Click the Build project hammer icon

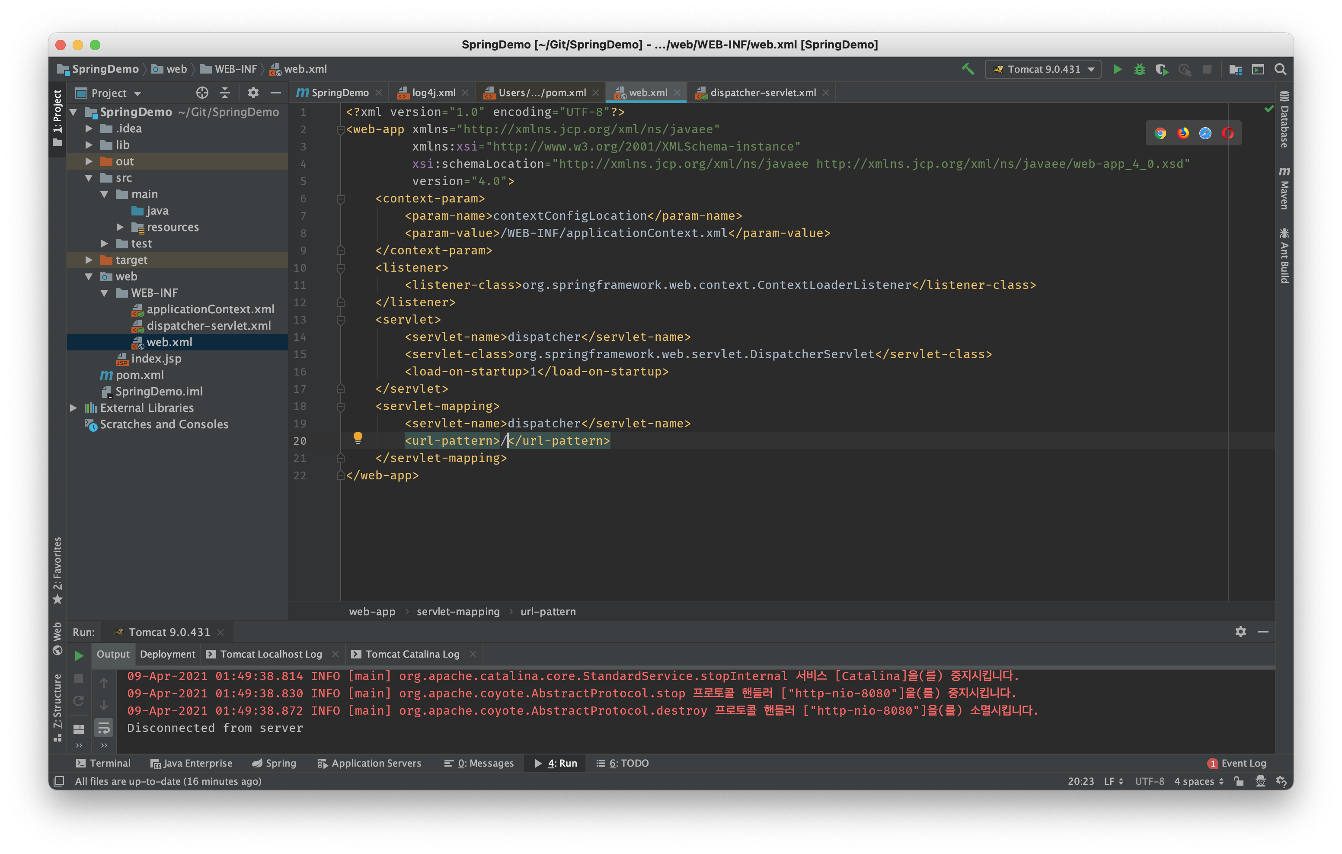coord(968,69)
